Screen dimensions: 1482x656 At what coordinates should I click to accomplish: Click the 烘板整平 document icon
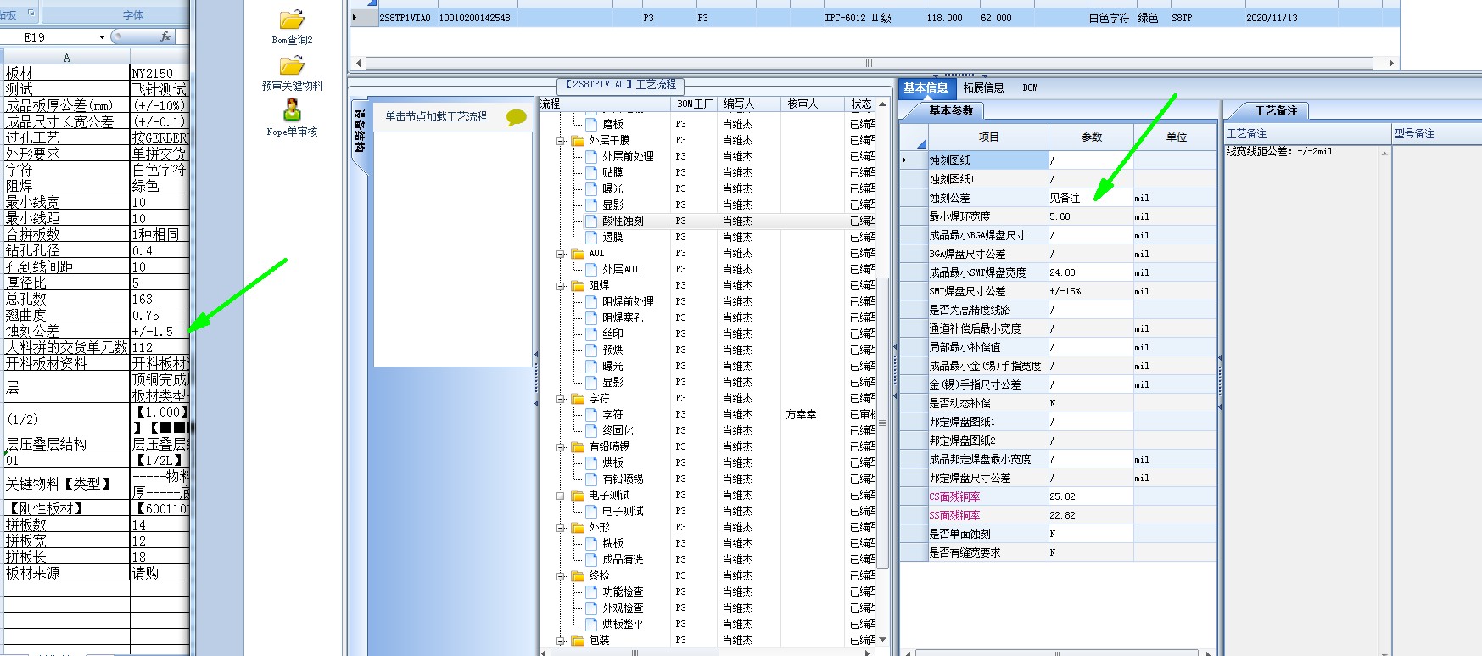click(x=592, y=625)
